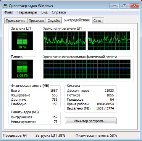Viewport: 142px width, 141px height.
Task: Click the Task Manager title bar icon
Action: click(x=5, y=6)
